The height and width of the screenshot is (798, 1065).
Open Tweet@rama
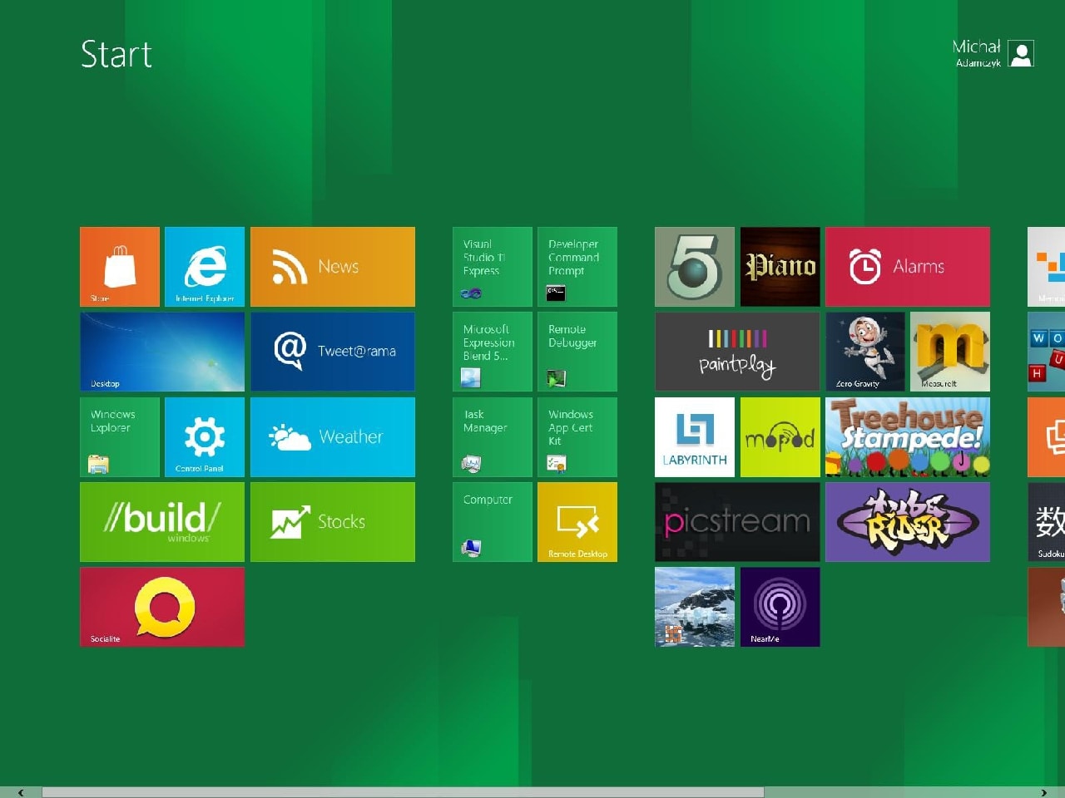click(x=332, y=352)
